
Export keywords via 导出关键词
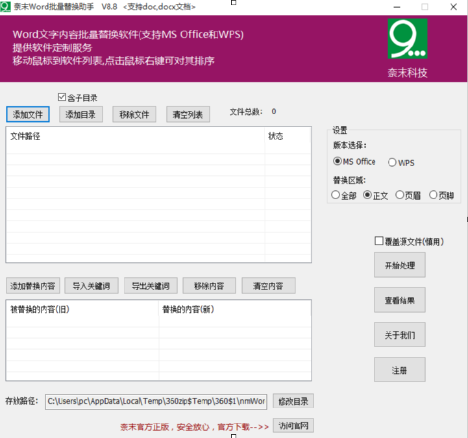(x=151, y=286)
